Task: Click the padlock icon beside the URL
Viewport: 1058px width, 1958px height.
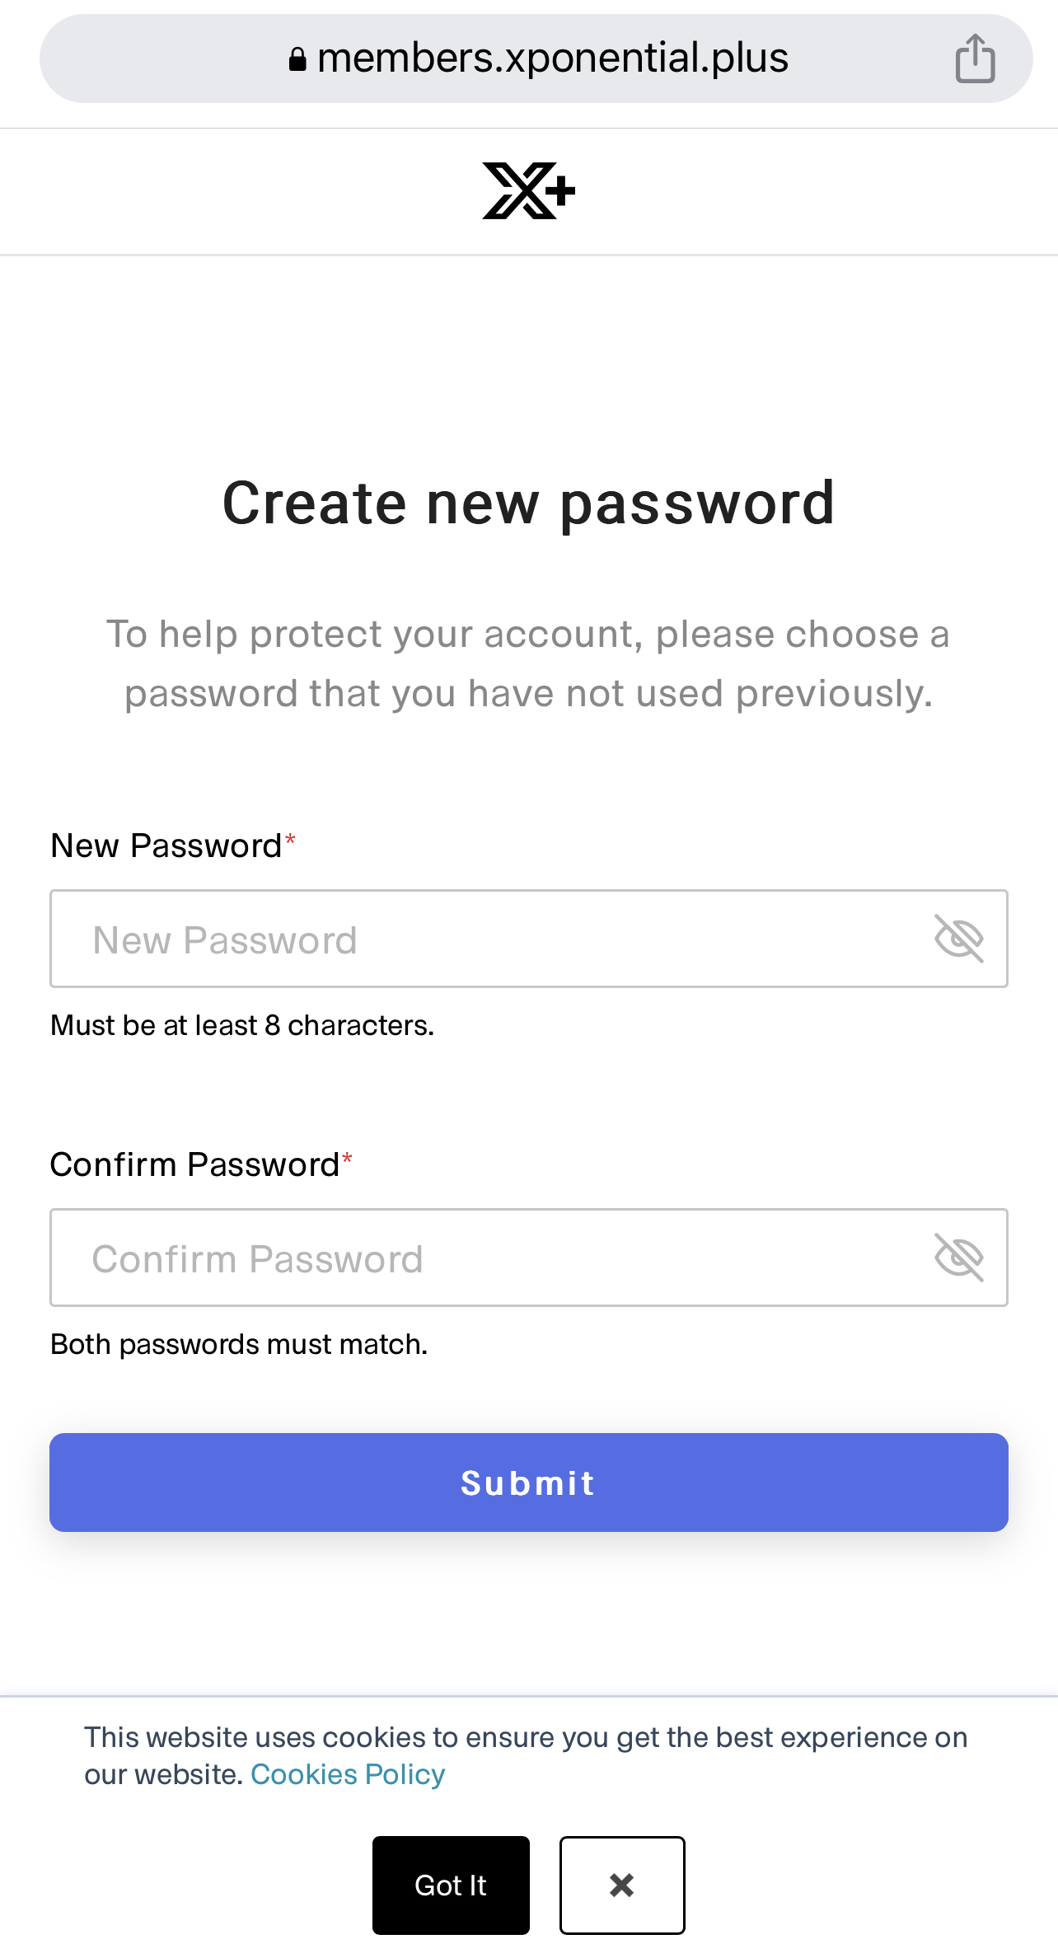Action: coord(297,59)
